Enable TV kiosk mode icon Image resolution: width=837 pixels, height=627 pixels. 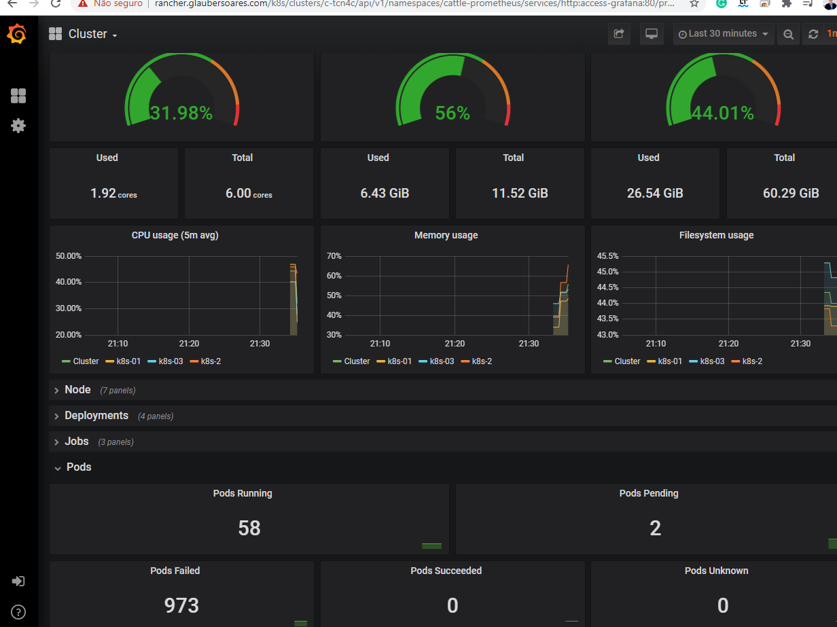click(652, 33)
